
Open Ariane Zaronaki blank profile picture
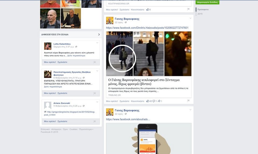(x=48, y=105)
